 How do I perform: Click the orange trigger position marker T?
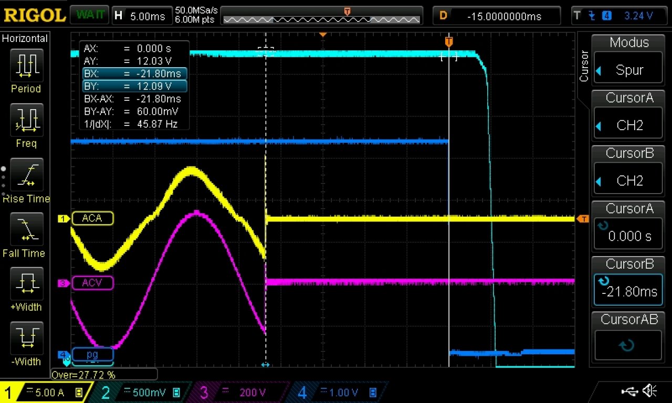(449, 41)
